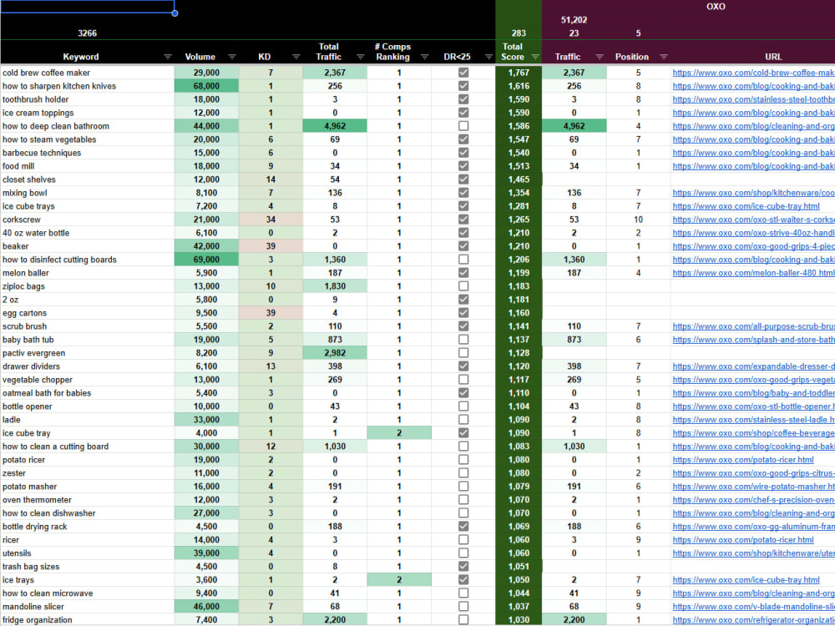The height and width of the screenshot is (626, 835).
Task: Open the DR<25 column filter icon
Action: (488, 57)
